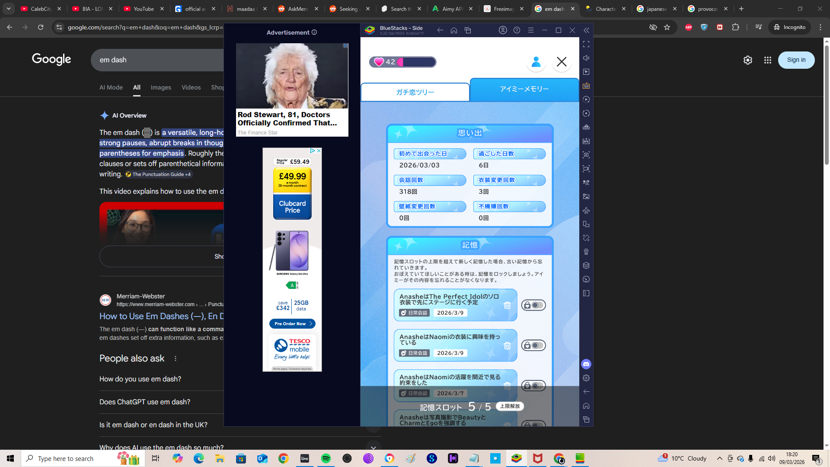
Task: Open Discord from BlueStacks sidebar
Action: (x=586, y=364)
